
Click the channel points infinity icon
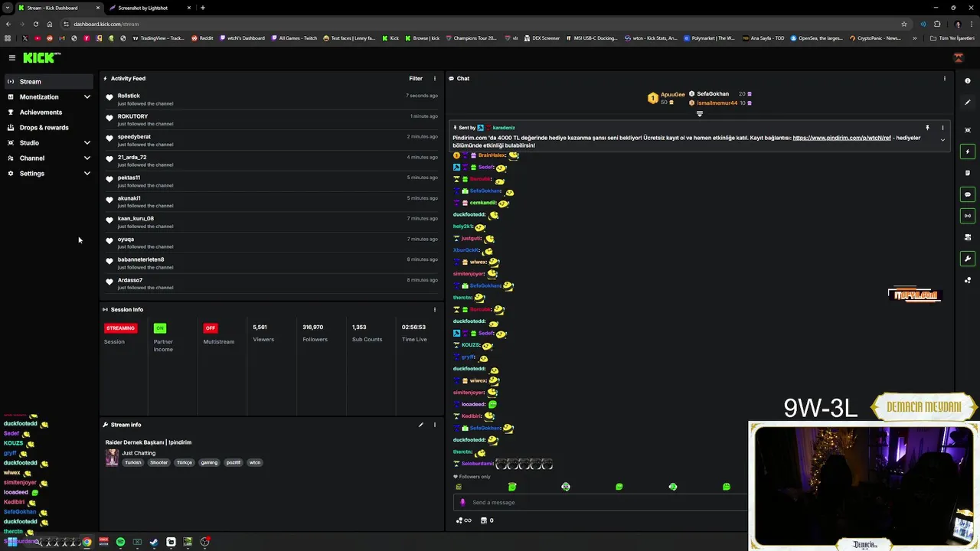tap(463, 520)
